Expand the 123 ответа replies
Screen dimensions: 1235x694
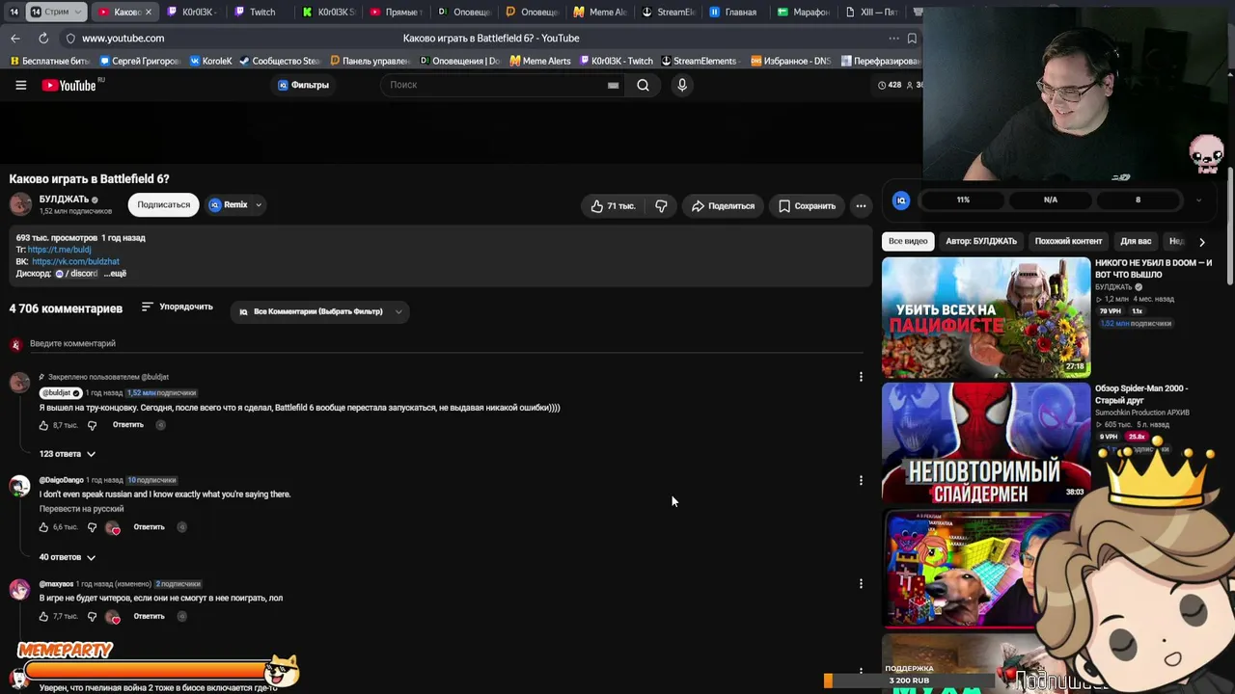(x=68, y=454)
